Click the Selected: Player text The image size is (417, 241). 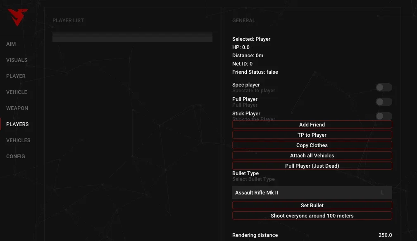[x=251, y=39]
